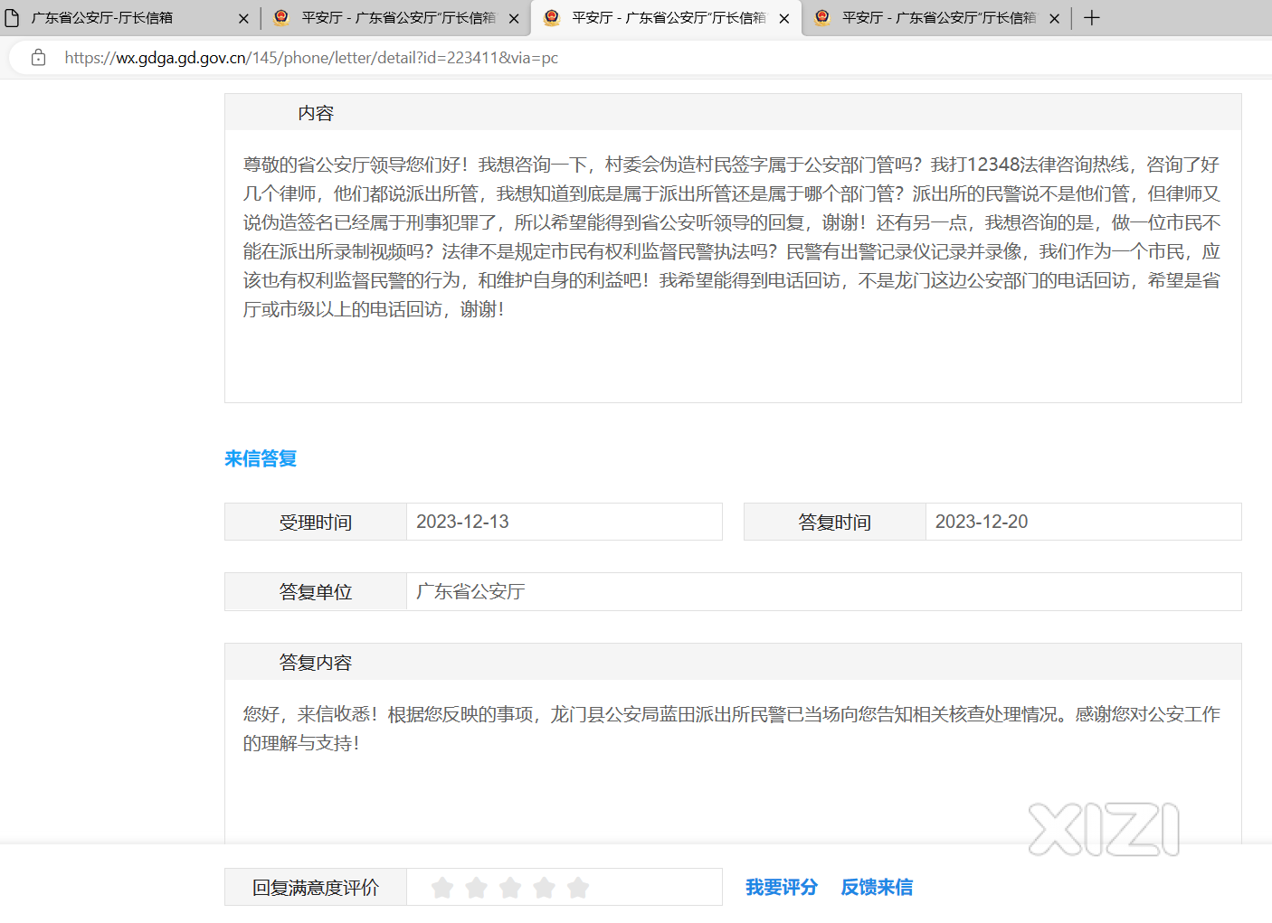Open a new browser tab

pyautogui.click(x=1092, y=18)
